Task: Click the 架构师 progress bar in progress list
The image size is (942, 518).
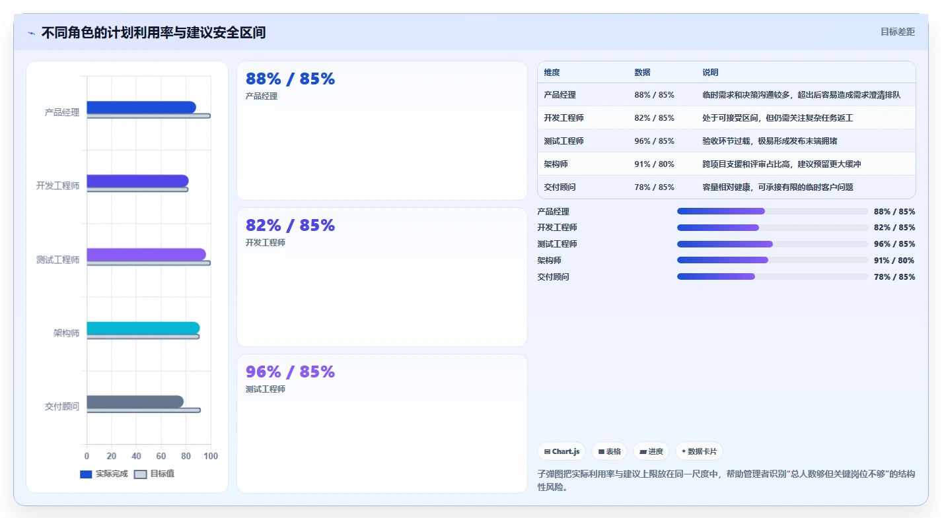Action: coord(772,260)
